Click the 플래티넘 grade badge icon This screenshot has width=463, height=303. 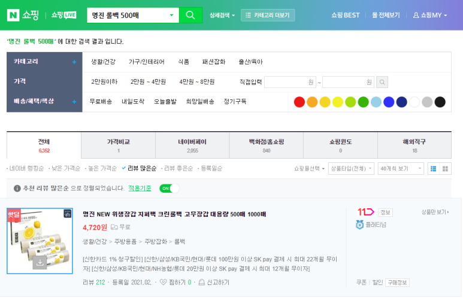point(359,225)
